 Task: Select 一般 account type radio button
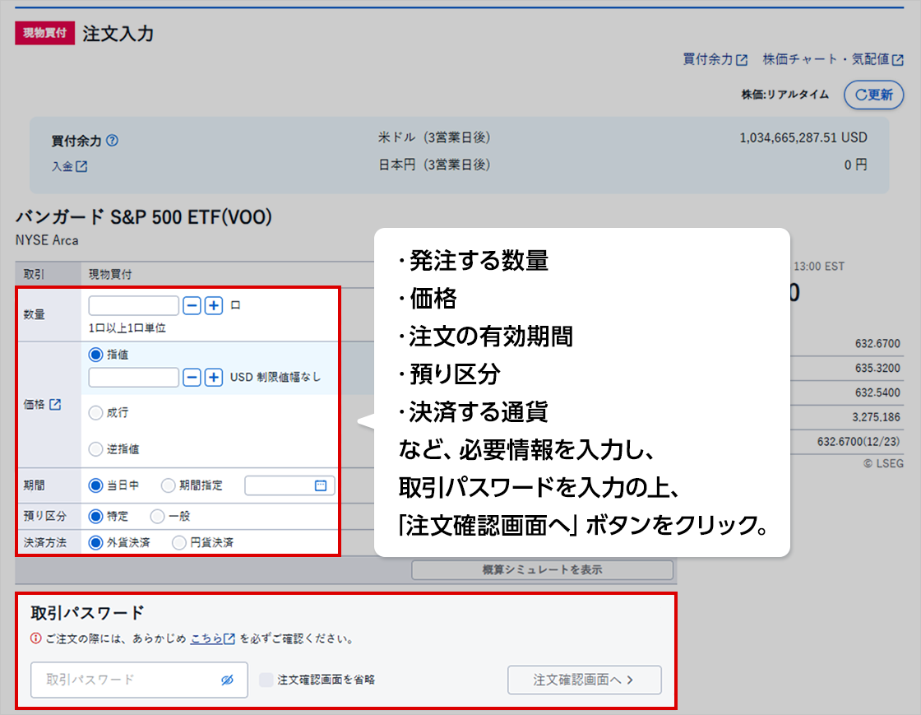point(157,517)
